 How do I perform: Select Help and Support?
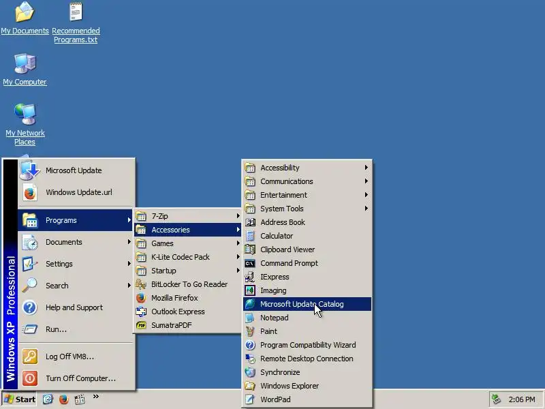[76, 307]
